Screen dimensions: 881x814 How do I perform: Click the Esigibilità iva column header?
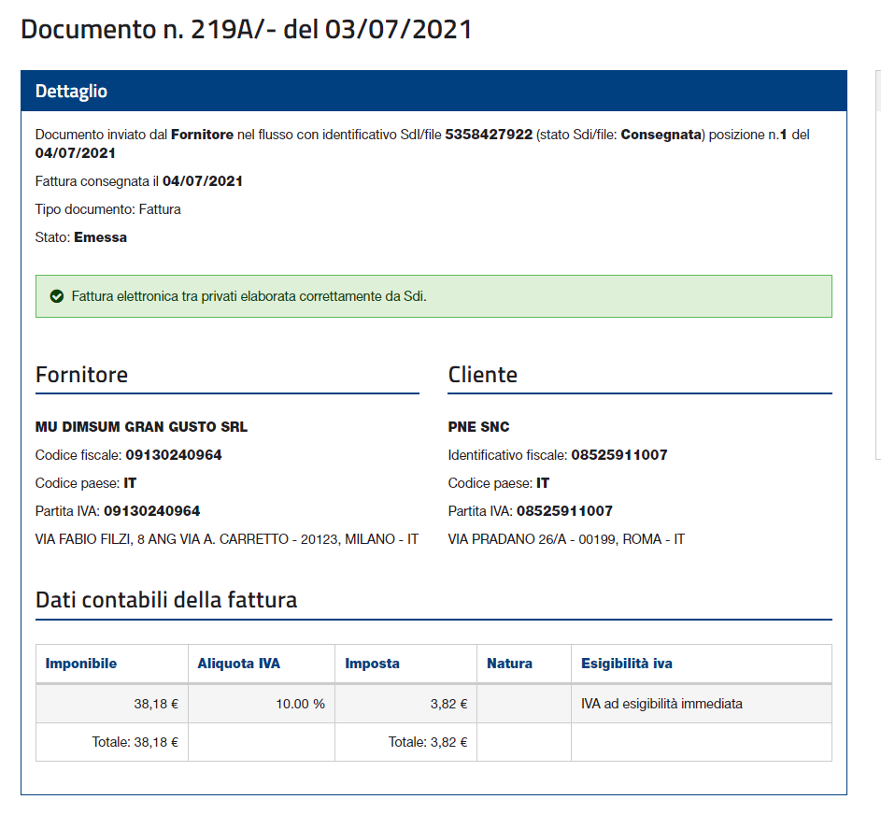tap(626, 664)
